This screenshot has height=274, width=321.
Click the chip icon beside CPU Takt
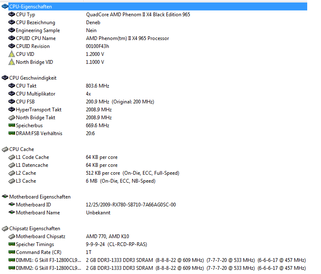[x=12, y=86]
